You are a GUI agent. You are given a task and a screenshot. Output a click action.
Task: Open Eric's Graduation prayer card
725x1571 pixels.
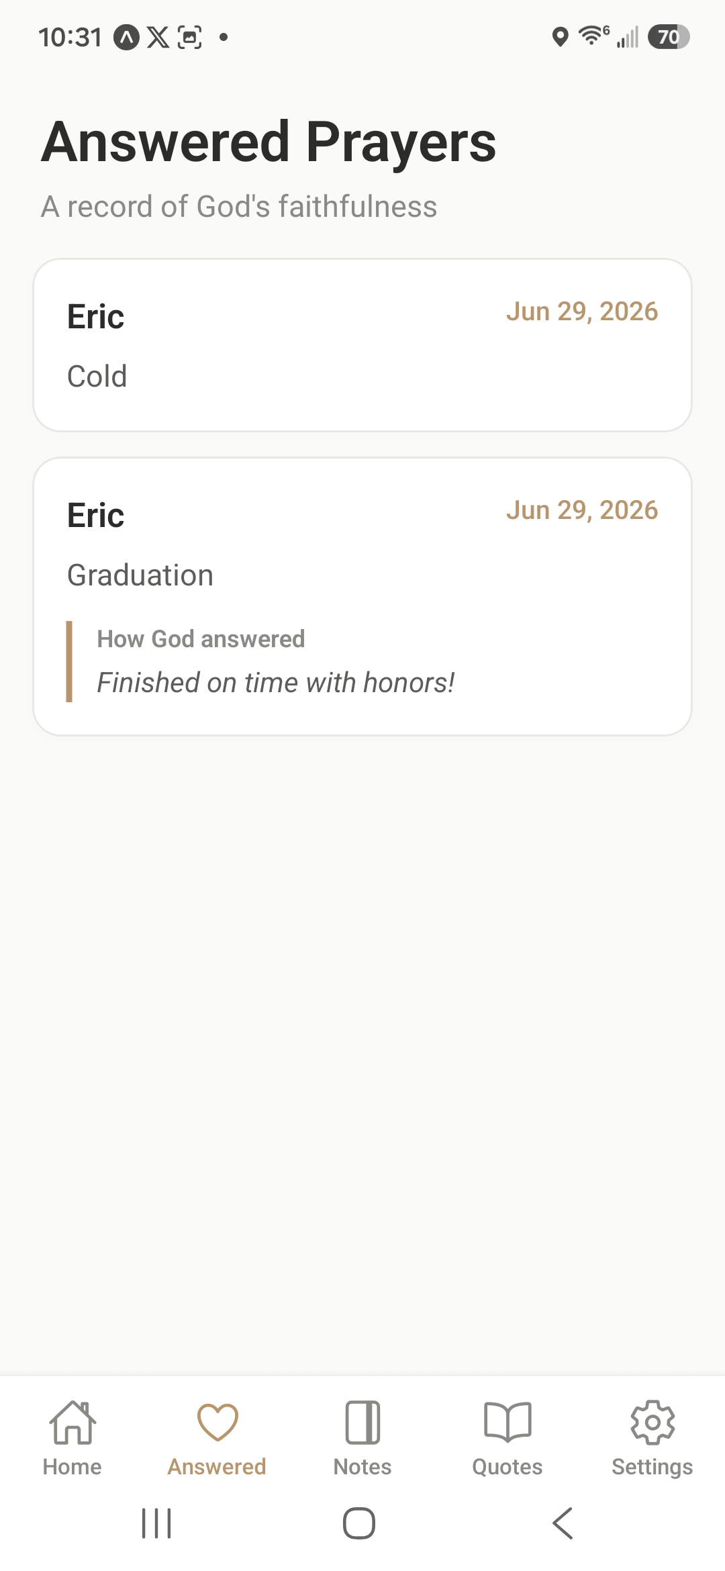pyautogui.click(x=362, y=597)
